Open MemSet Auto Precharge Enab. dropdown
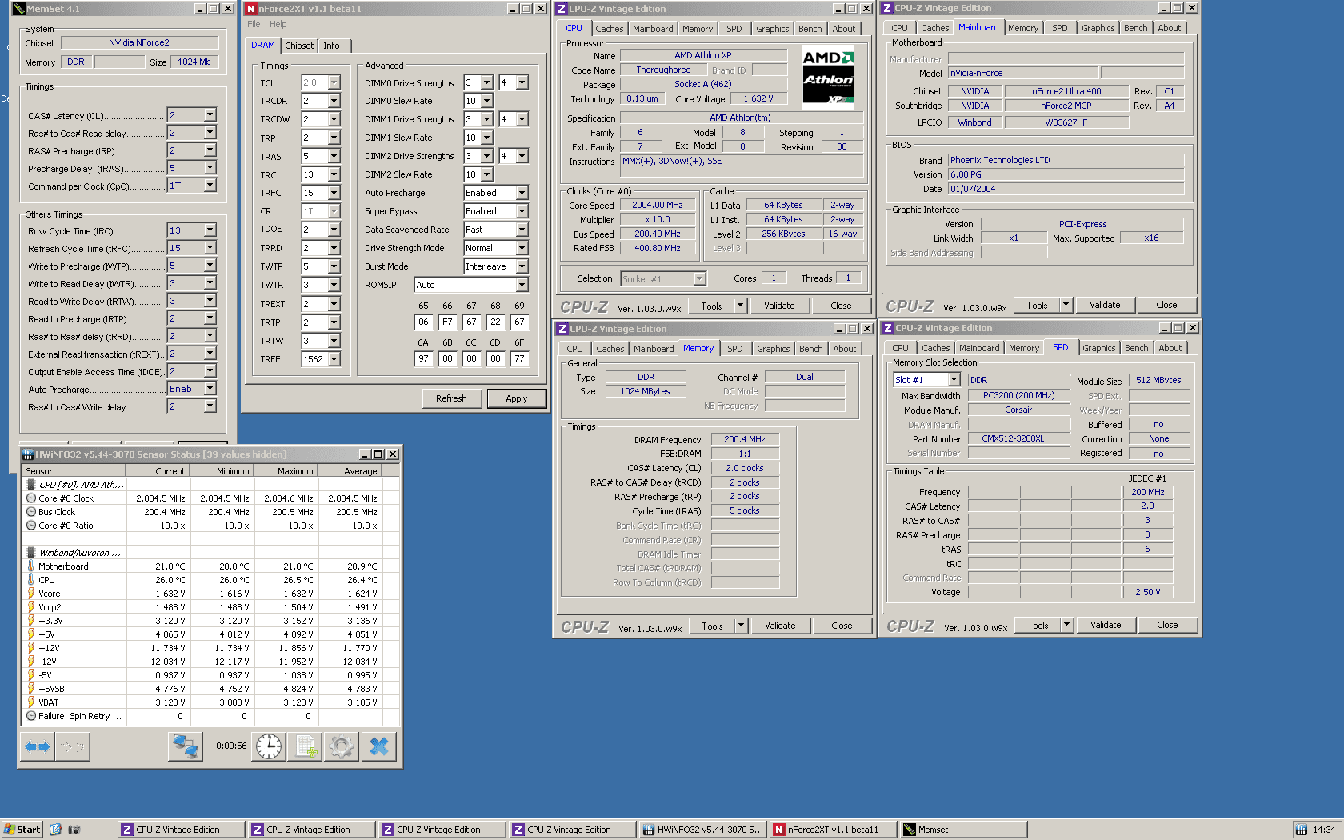 [x=210, y=389]
